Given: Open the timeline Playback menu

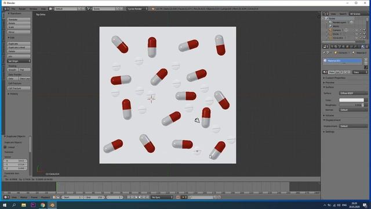Looking at the screenshot, I should (45, 197).
